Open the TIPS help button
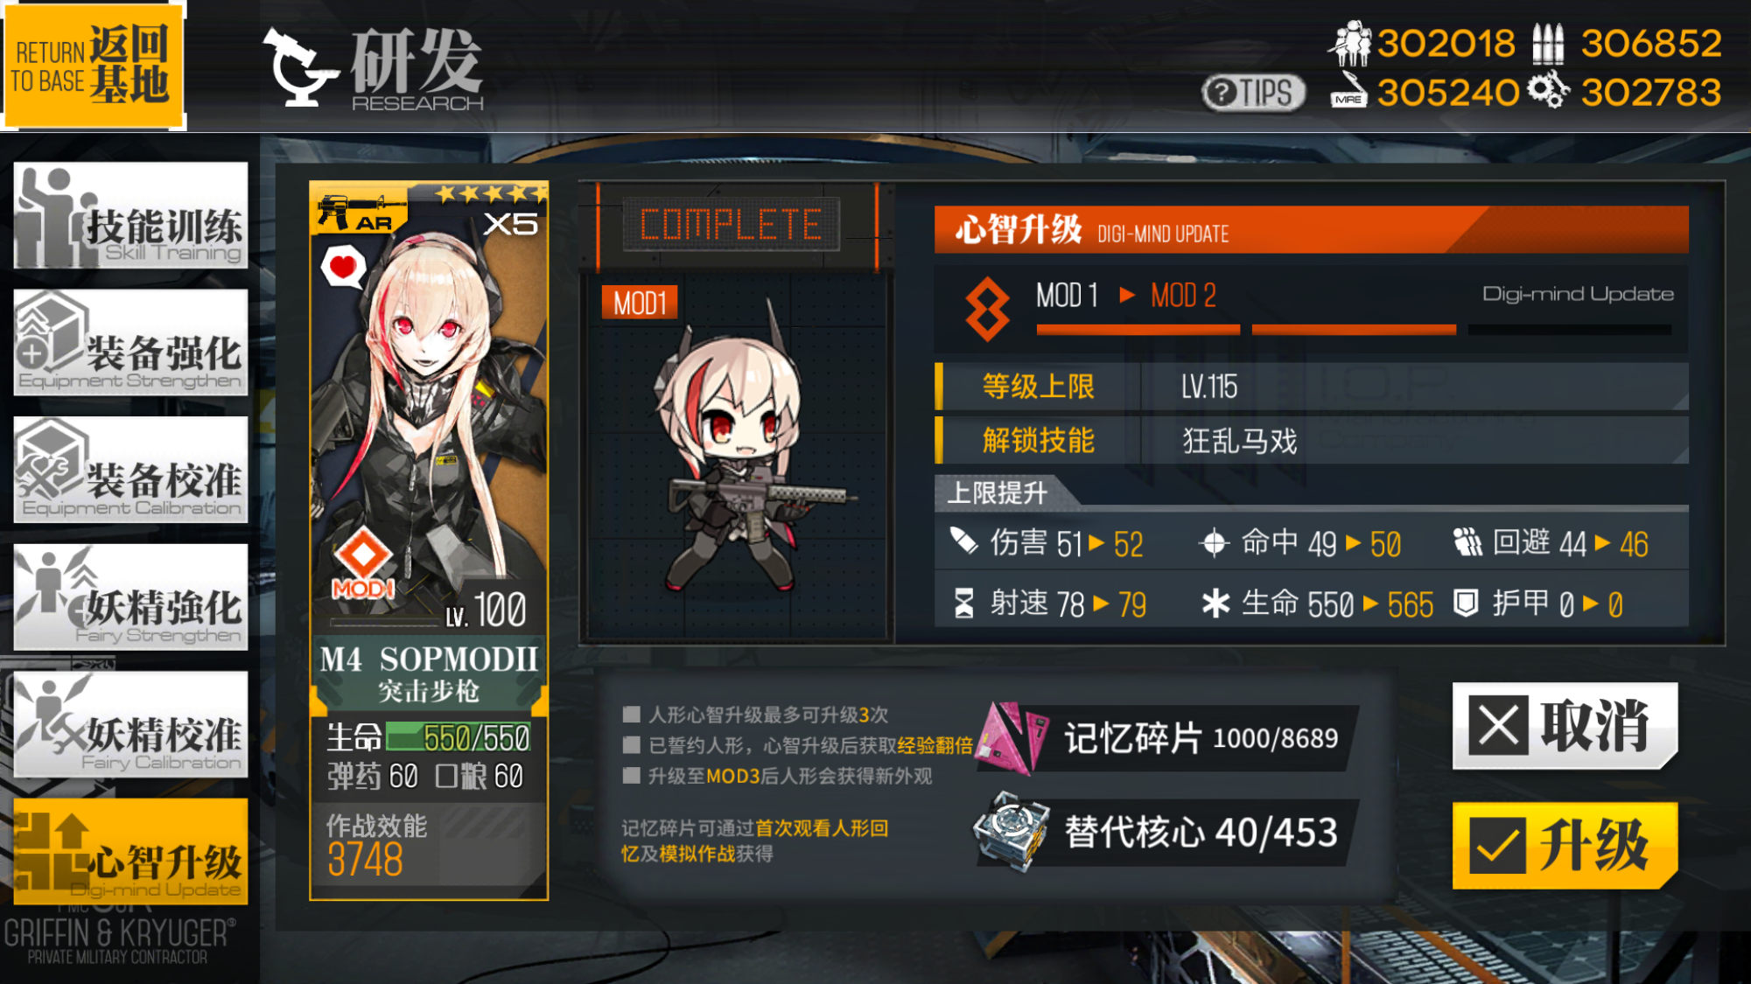The width and height of the screenshot is (1751, 984). point(1253,92)
